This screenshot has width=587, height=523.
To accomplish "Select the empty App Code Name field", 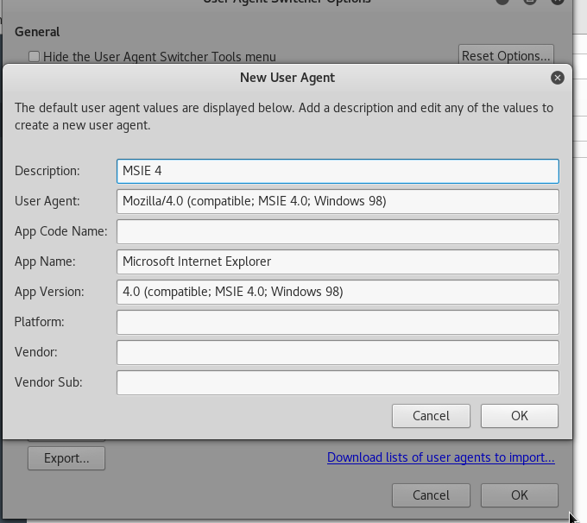I will tap(338, 231).
